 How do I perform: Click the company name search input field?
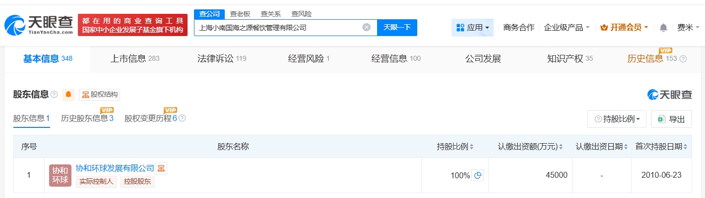(278, 28)
